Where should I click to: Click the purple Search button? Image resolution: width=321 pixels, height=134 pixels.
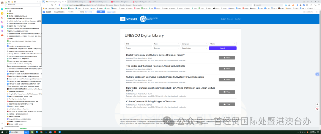(x=223, y=48)
